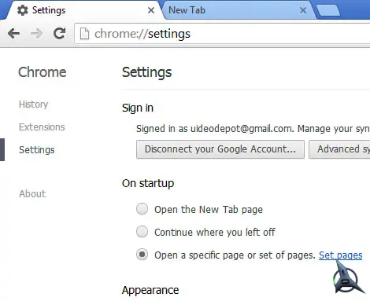
Task: Click the Sign in section heading
Action: [138, 108]
